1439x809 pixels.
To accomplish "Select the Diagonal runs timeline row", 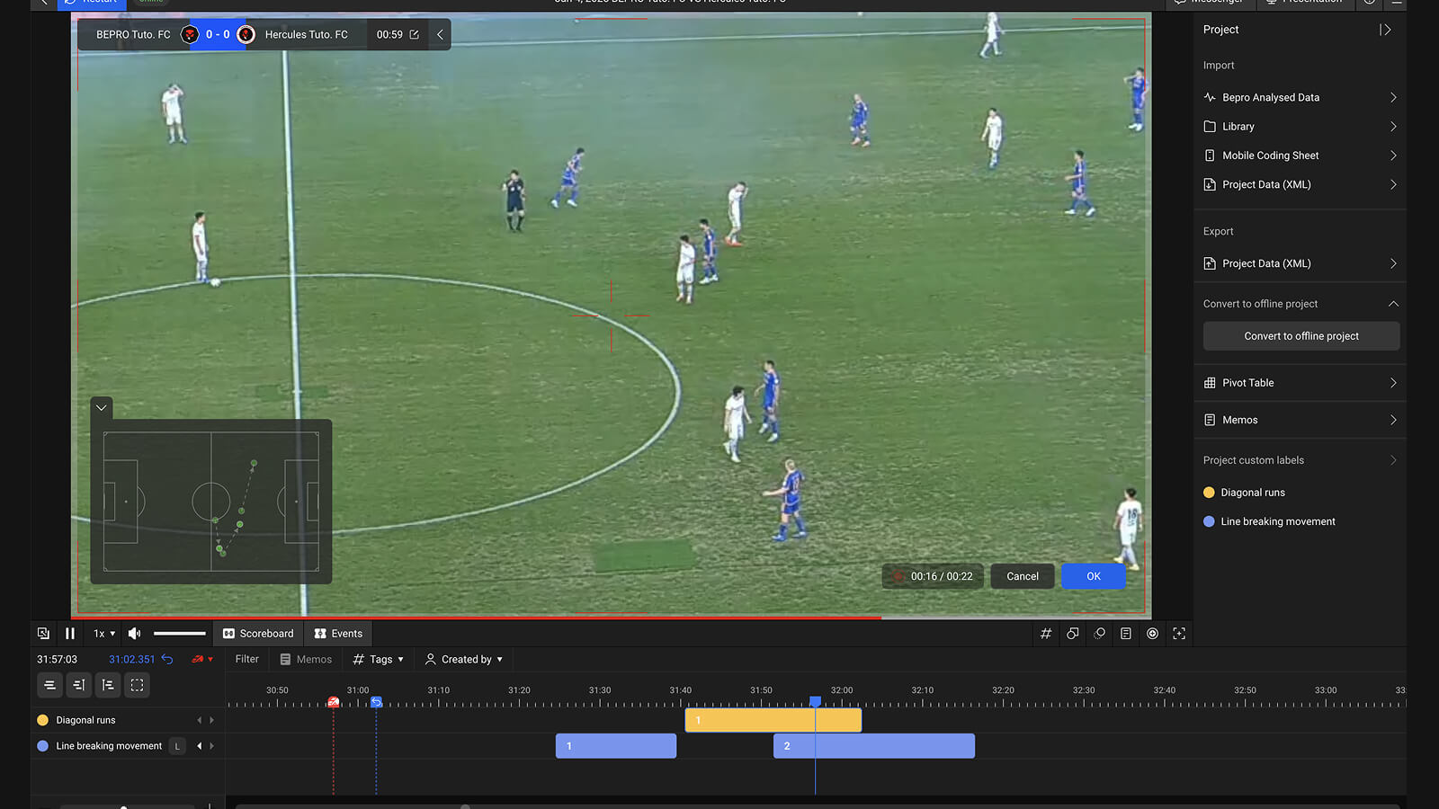I will pos(128,720).
